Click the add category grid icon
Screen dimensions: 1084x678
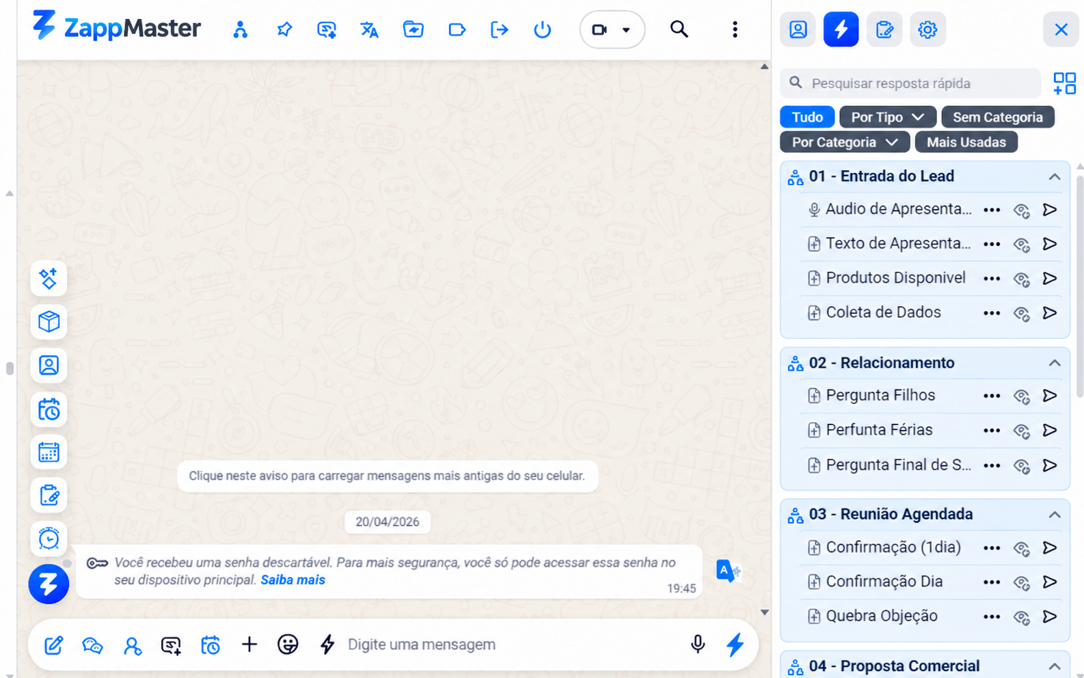1064,83
